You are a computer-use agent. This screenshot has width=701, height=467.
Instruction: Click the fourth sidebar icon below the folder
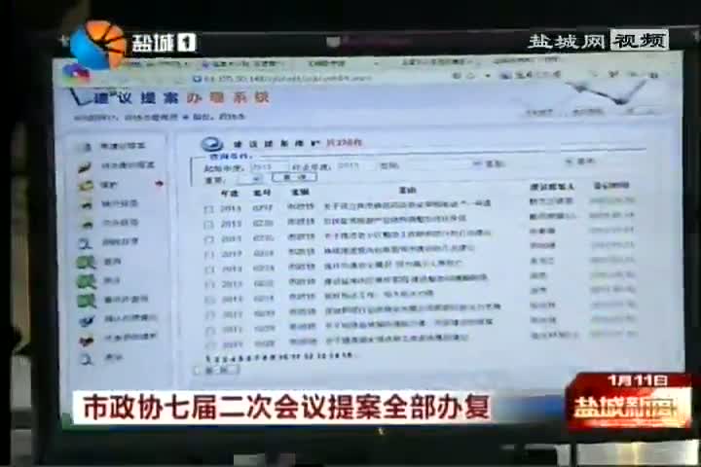(x=86, y=204)
